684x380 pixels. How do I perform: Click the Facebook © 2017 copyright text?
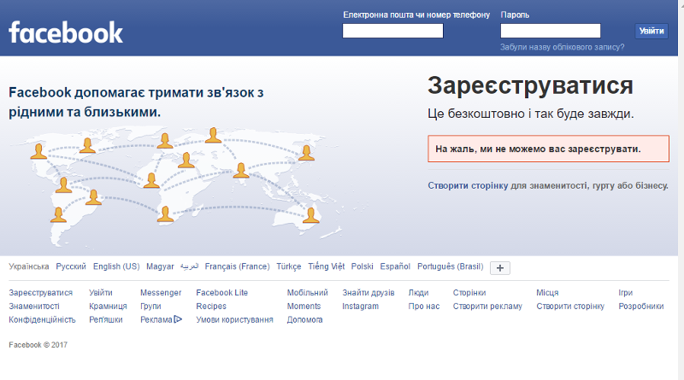(x=38, y=345)
